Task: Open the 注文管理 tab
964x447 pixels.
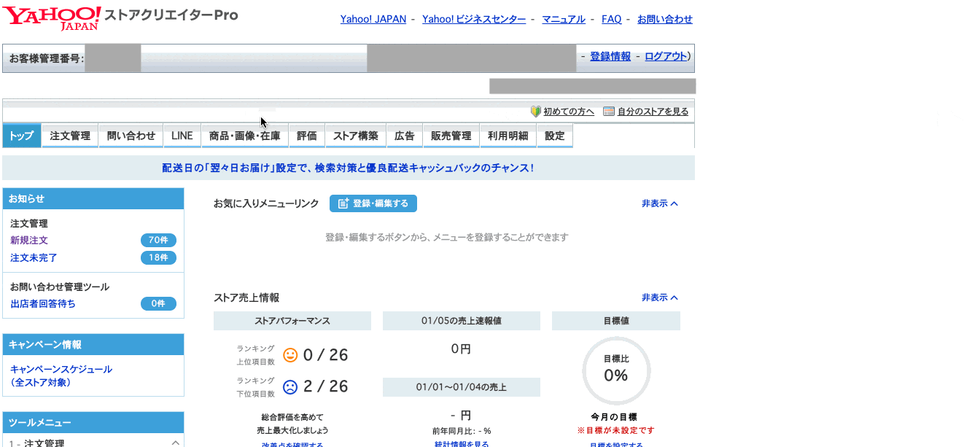Action: 70,136
